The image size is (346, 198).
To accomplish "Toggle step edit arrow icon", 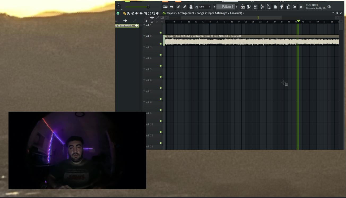I will point(172,7).
